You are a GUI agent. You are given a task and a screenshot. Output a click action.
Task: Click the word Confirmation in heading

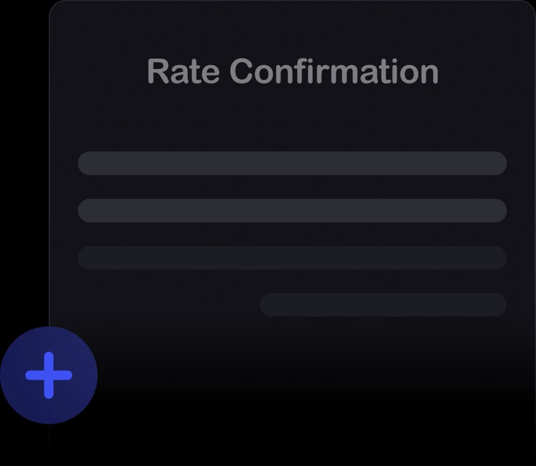(334, 71)
